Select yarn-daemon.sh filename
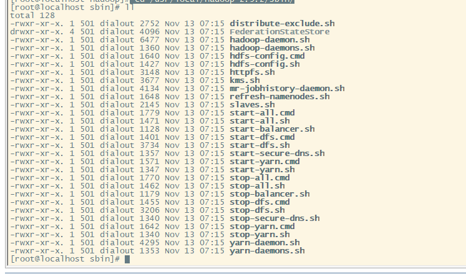Viewport: 466px width, 274px height. [265, 242]
